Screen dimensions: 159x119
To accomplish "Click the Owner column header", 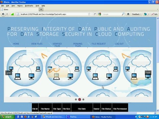I will 97,107.
